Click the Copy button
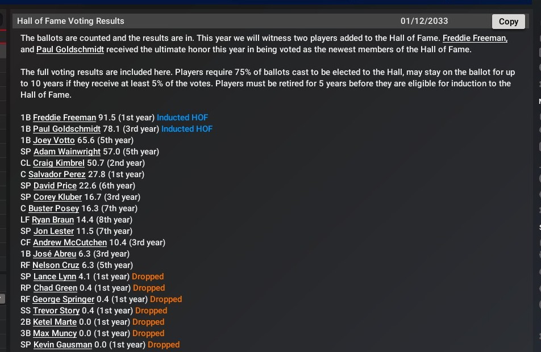The width and height of the screenshot is (541, 352). point(508,22)
